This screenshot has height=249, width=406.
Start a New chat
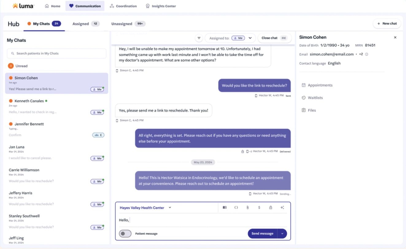(387, 23)
